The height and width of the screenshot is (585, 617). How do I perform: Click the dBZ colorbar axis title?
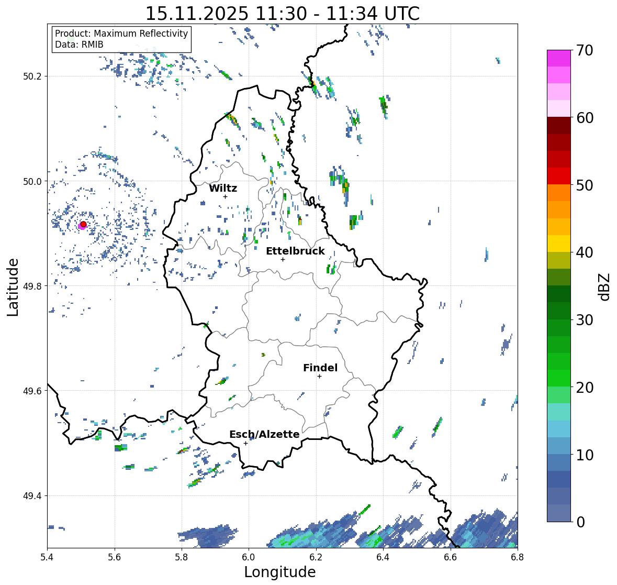click(605, 286)
